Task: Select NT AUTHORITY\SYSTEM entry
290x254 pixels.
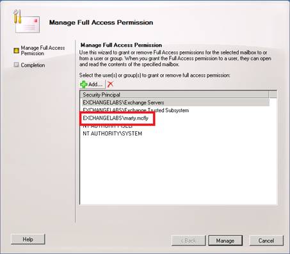Action: pyautogui.click(x=112, y=134)
